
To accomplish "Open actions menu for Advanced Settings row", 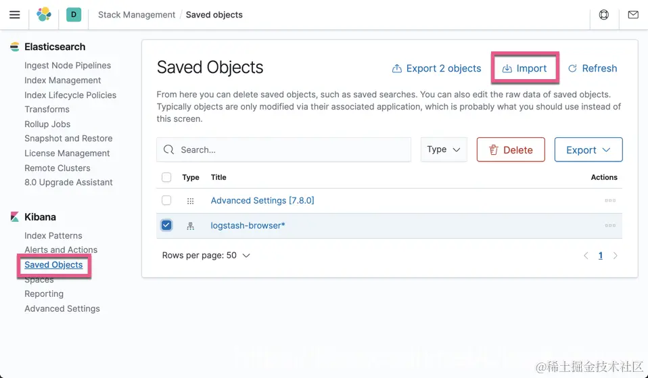I will (610, 200).
